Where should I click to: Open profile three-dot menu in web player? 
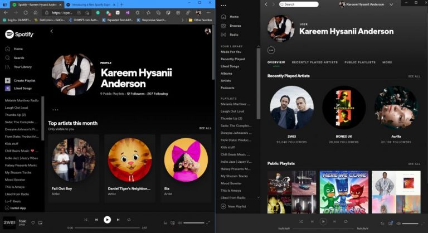[x=55, y=110]
